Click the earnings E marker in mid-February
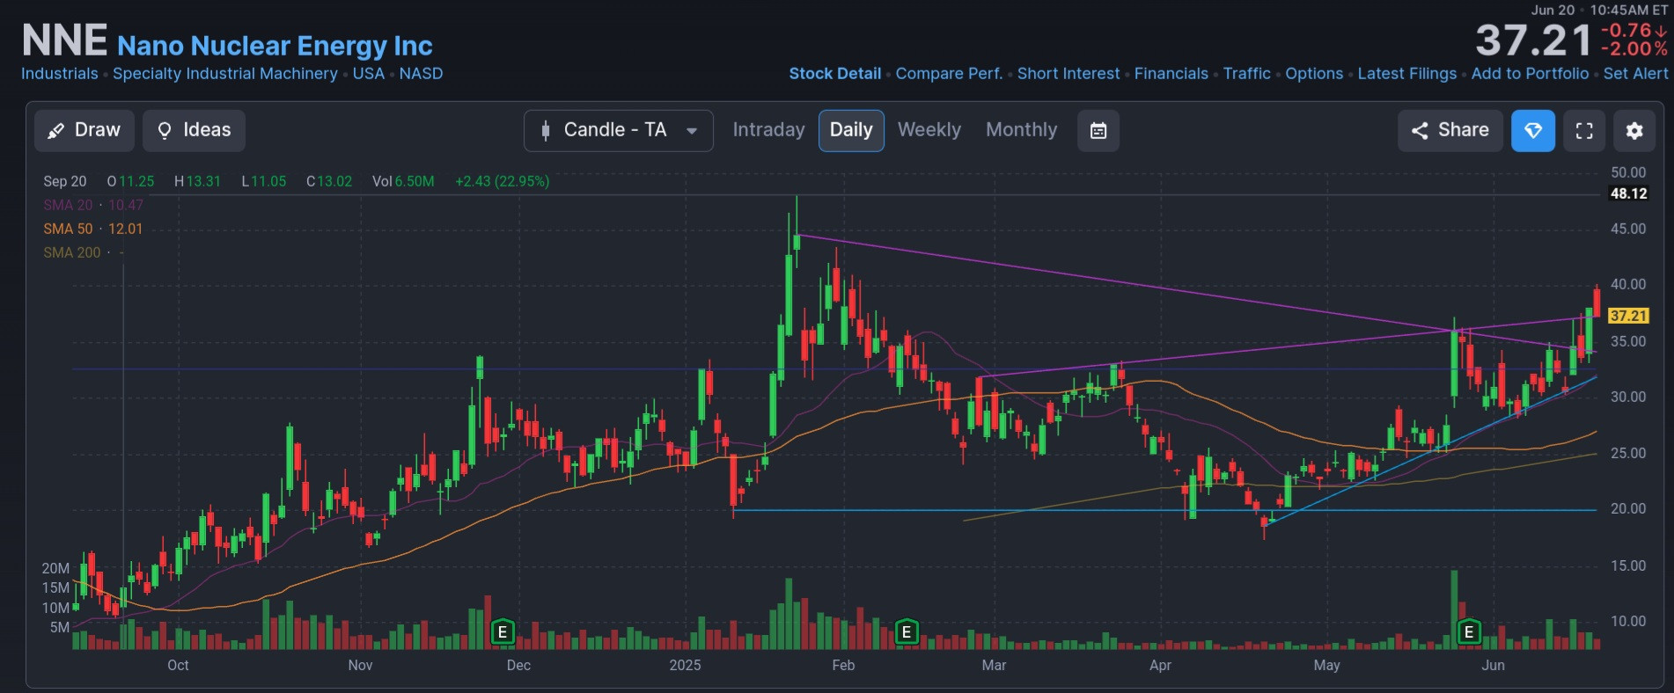Viewport: 1674px width, 693px height. (907, 631)
